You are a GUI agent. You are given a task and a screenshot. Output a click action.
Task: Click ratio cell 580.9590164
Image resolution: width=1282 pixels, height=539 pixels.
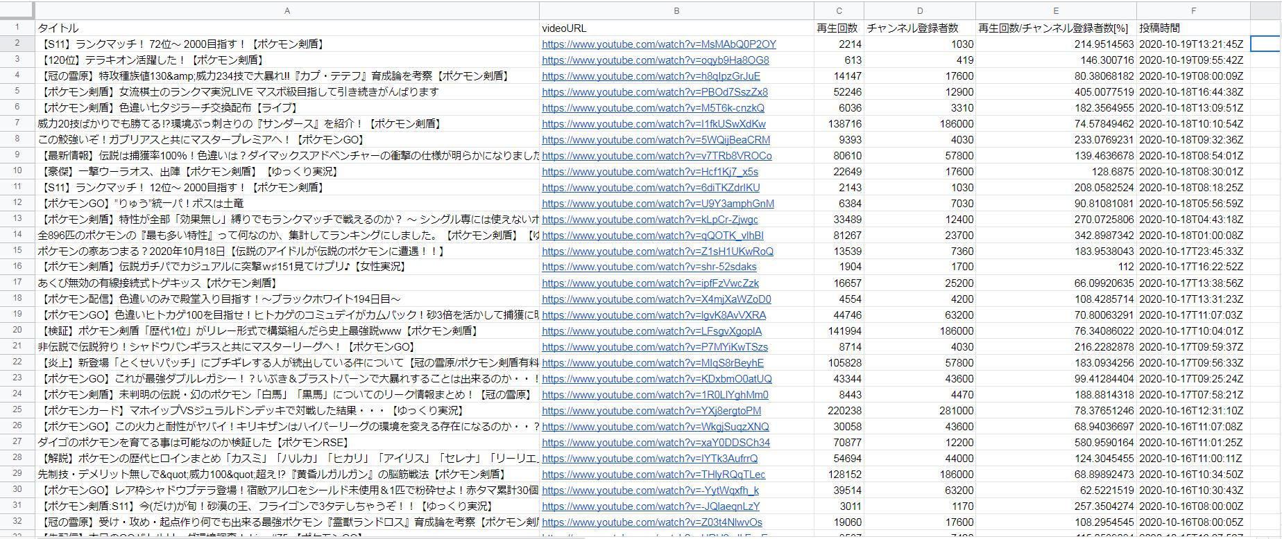point(1056,442)
